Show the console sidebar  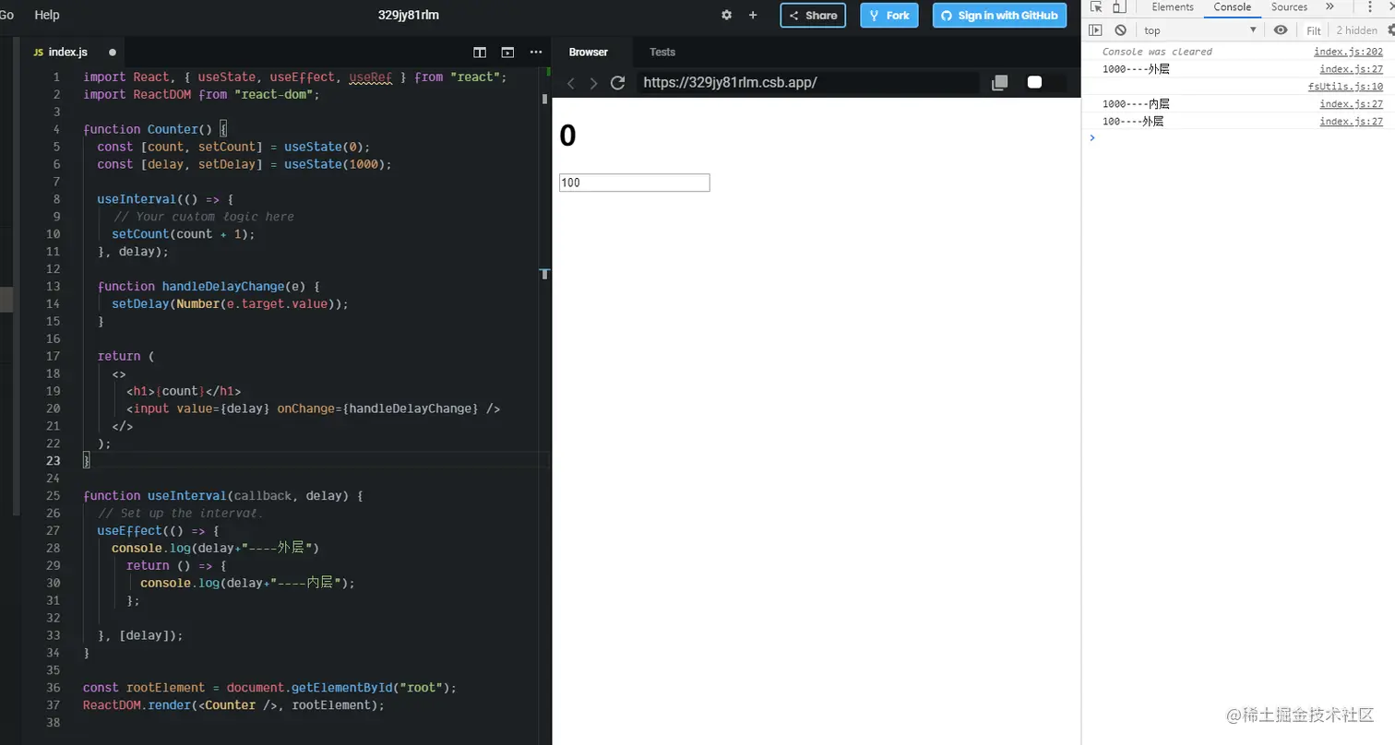(1095, 30)
